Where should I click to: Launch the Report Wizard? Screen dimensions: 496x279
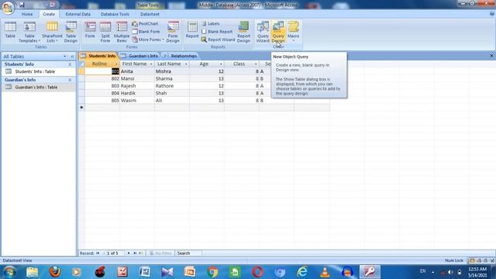point(218,40)
